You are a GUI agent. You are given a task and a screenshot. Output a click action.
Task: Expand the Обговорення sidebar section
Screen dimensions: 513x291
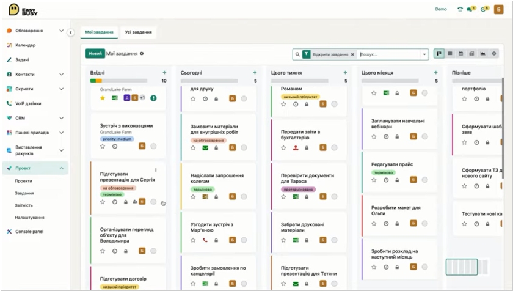click(x=61, y=31)
